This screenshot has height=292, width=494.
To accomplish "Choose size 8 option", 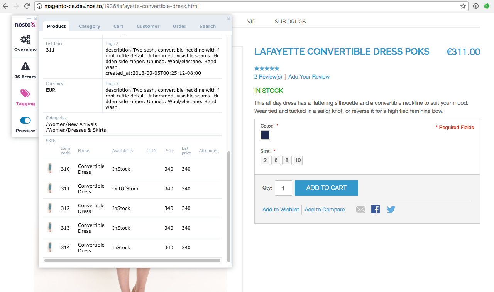I will (287, 160).
